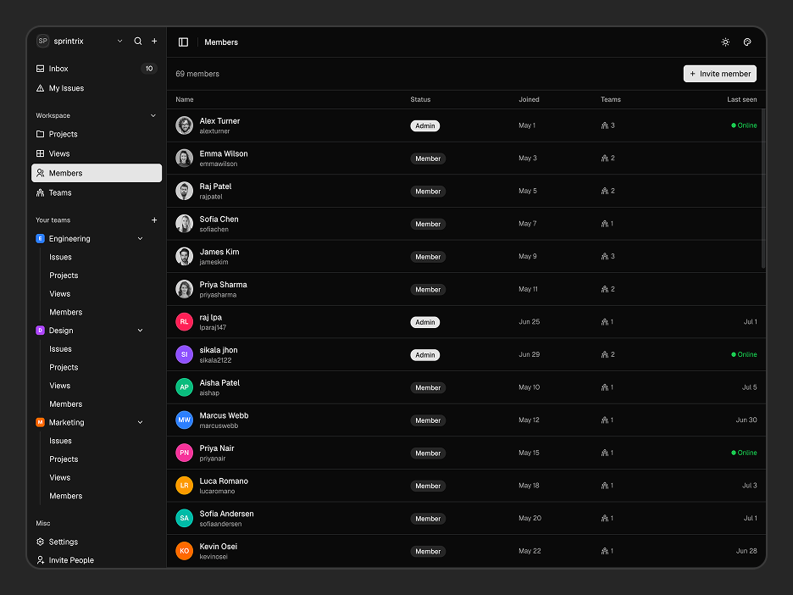Click the Settings gear icon in sidebar
Screen dimensions: 793x595
tap(41, 542)
